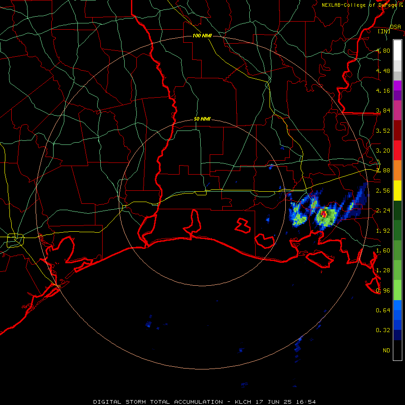Click the 50 NMI range ring label
Screen dimensions: 405x405
tap(202, 119)
